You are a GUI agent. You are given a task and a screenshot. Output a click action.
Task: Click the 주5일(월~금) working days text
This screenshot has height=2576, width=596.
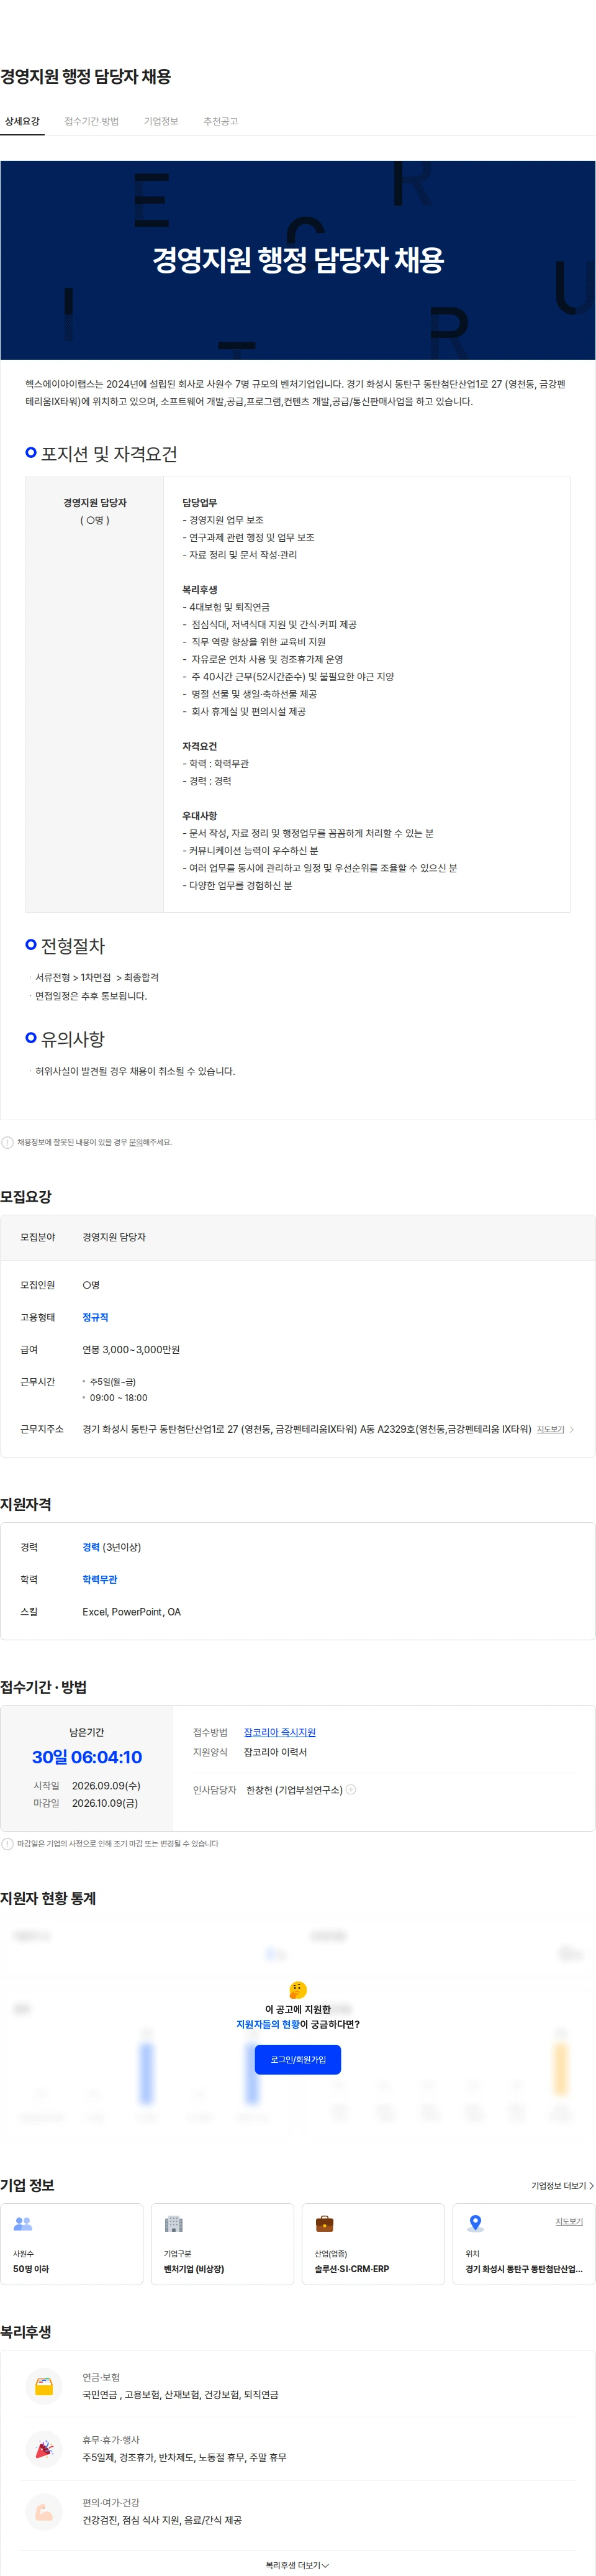113,1381
